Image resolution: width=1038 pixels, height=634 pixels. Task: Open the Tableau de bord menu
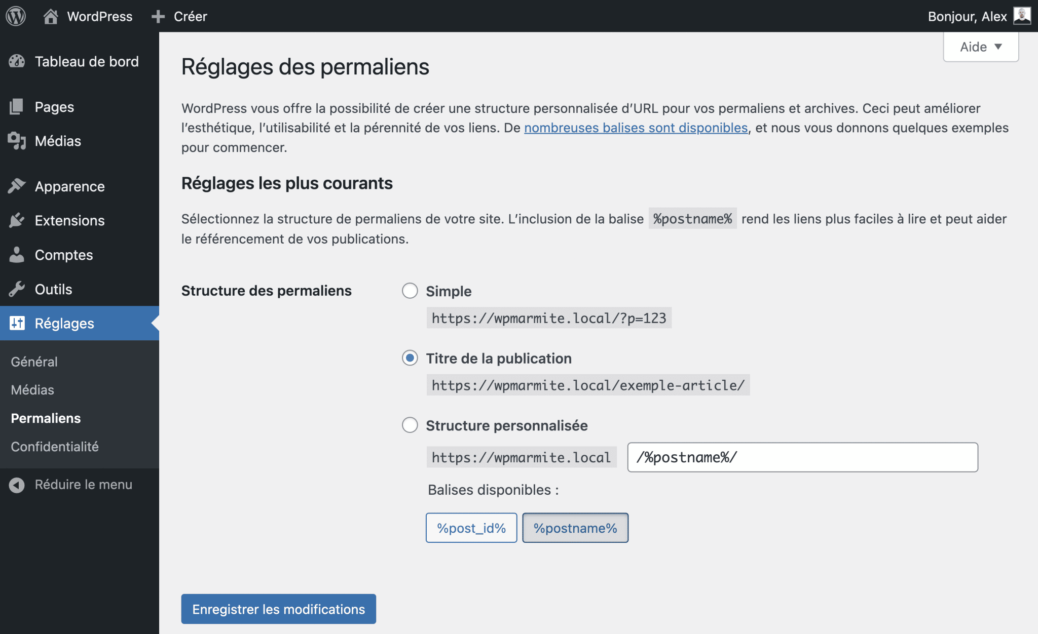coord(80,61)
